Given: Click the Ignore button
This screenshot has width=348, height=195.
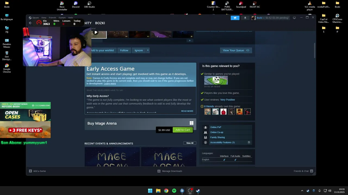Looking at the screenshot, I should (x=139, y=50).
